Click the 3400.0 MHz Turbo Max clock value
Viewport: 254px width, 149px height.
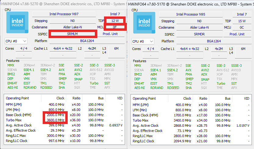182,120
